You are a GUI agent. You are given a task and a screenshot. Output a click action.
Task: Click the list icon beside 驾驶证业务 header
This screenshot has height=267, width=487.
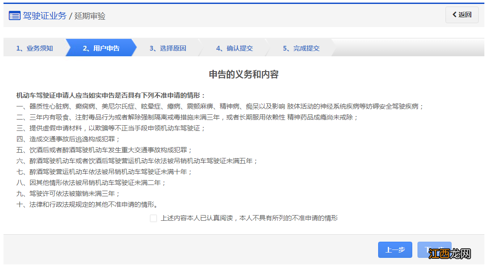tap(14, 15)
